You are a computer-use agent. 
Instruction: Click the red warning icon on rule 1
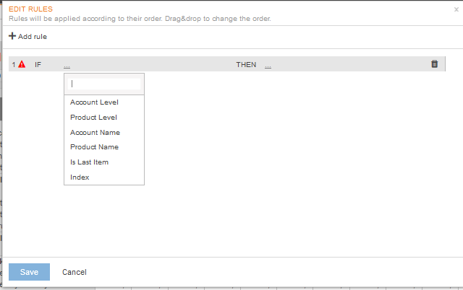click(x=22, y=64)
